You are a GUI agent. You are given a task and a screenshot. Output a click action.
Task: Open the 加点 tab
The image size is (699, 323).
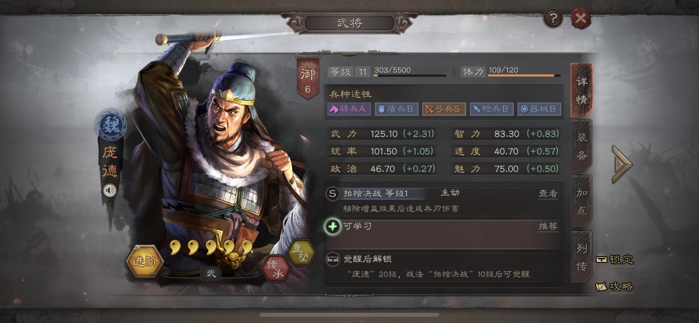582,201
